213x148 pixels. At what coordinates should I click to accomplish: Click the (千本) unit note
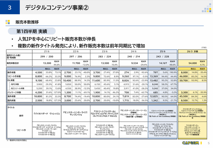point(204,47)
